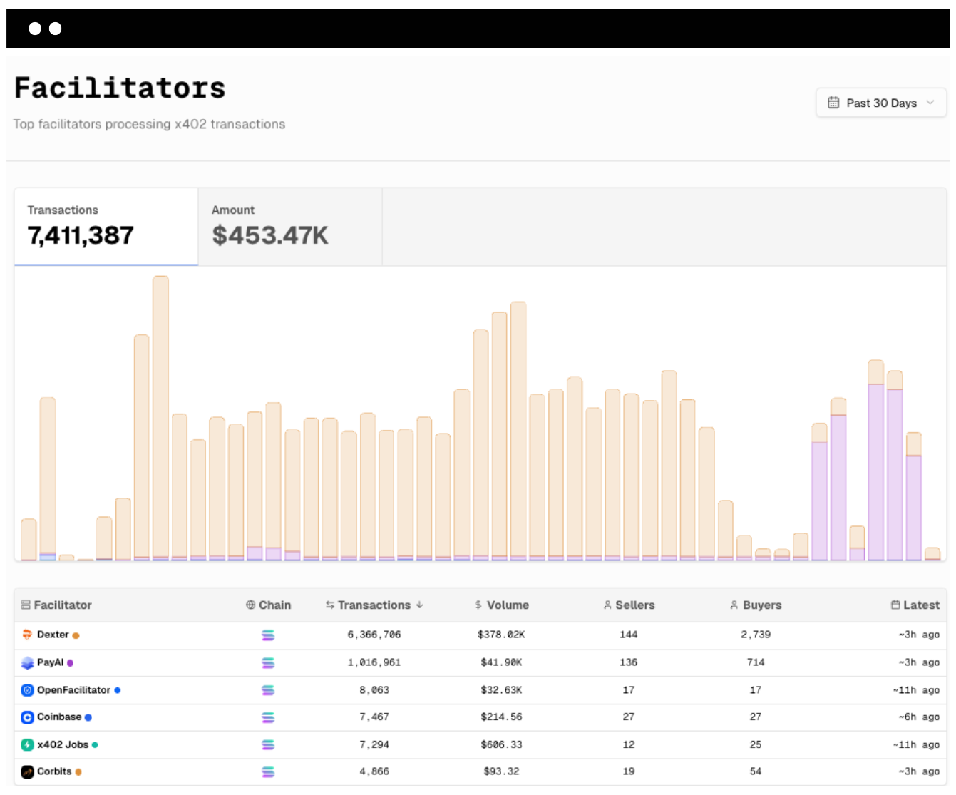Click the blue color dot next to Coinbase

[88, 717]
